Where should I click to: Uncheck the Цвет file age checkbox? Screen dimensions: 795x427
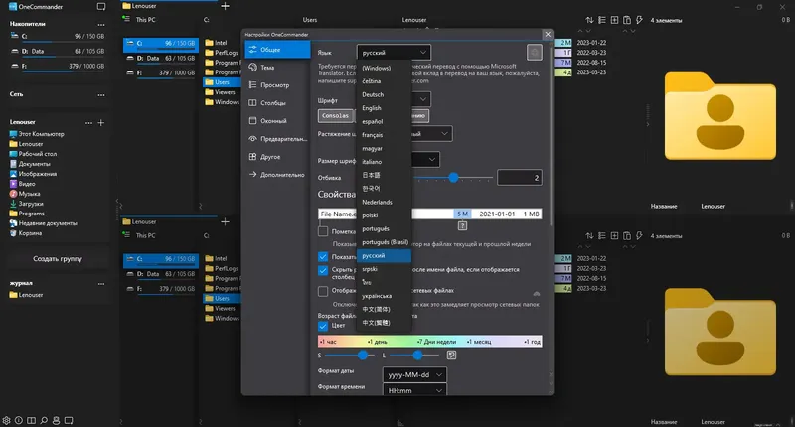pyautogui.click(x=323, y=326)
